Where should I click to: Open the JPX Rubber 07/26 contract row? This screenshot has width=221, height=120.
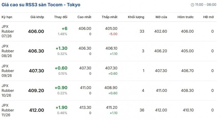tap(109, 31)
